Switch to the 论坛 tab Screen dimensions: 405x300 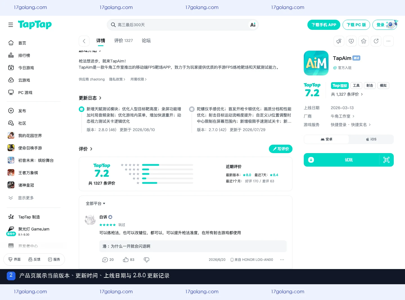click(x=146, y=41)
